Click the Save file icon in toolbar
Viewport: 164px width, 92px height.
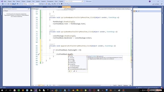13,4
